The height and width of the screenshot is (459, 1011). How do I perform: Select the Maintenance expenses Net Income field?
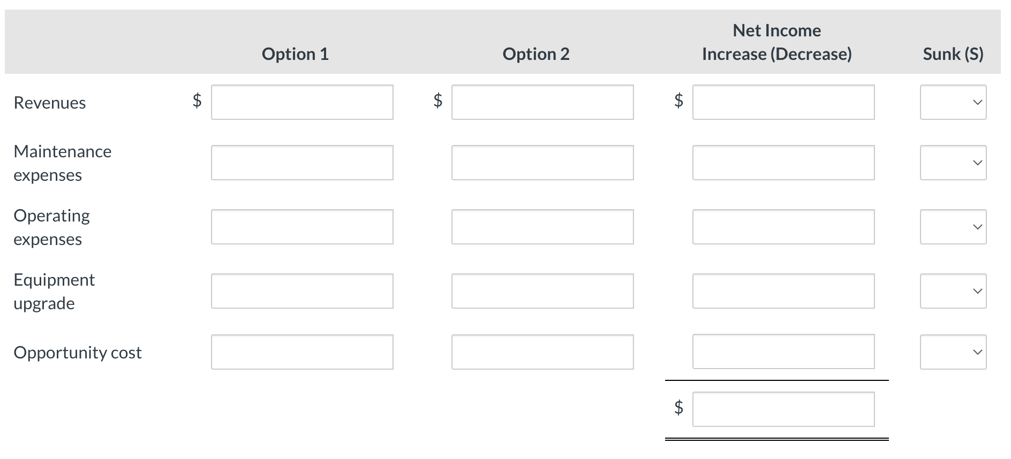(x=783, y=163)
